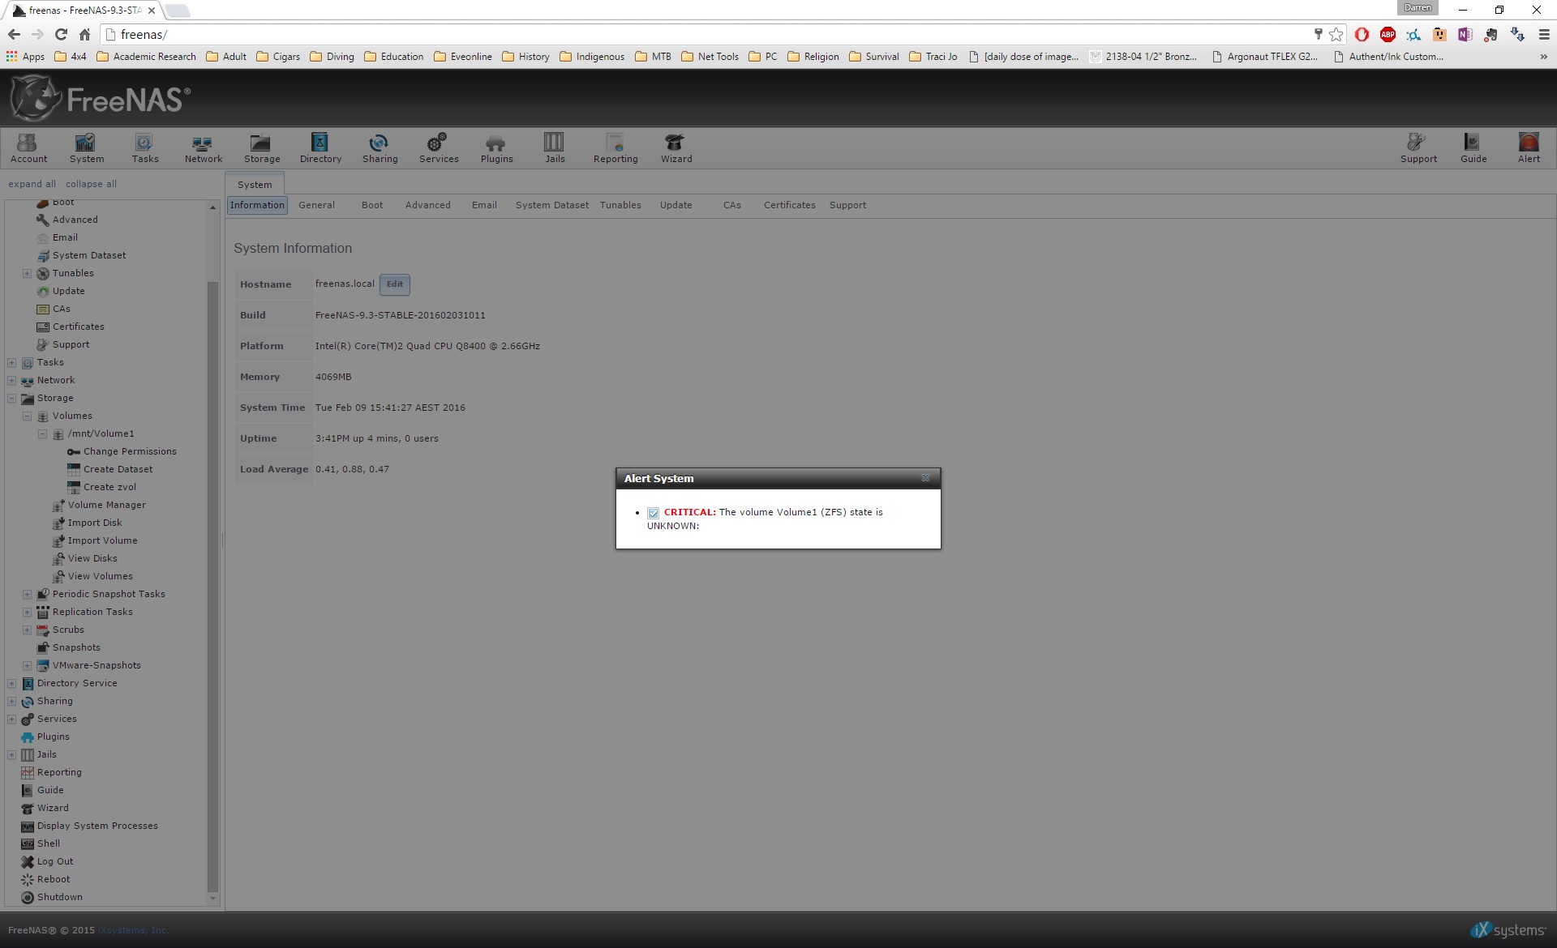Image resolution: width=1557 pixels, height=948 pixels.
Task: Open the Services toolbar icon
Action: tap(439, 148)
